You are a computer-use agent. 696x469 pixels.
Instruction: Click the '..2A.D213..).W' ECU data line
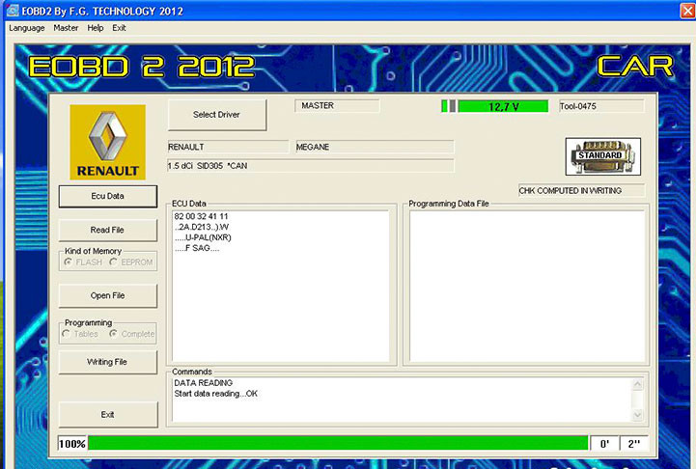(202, 227)
